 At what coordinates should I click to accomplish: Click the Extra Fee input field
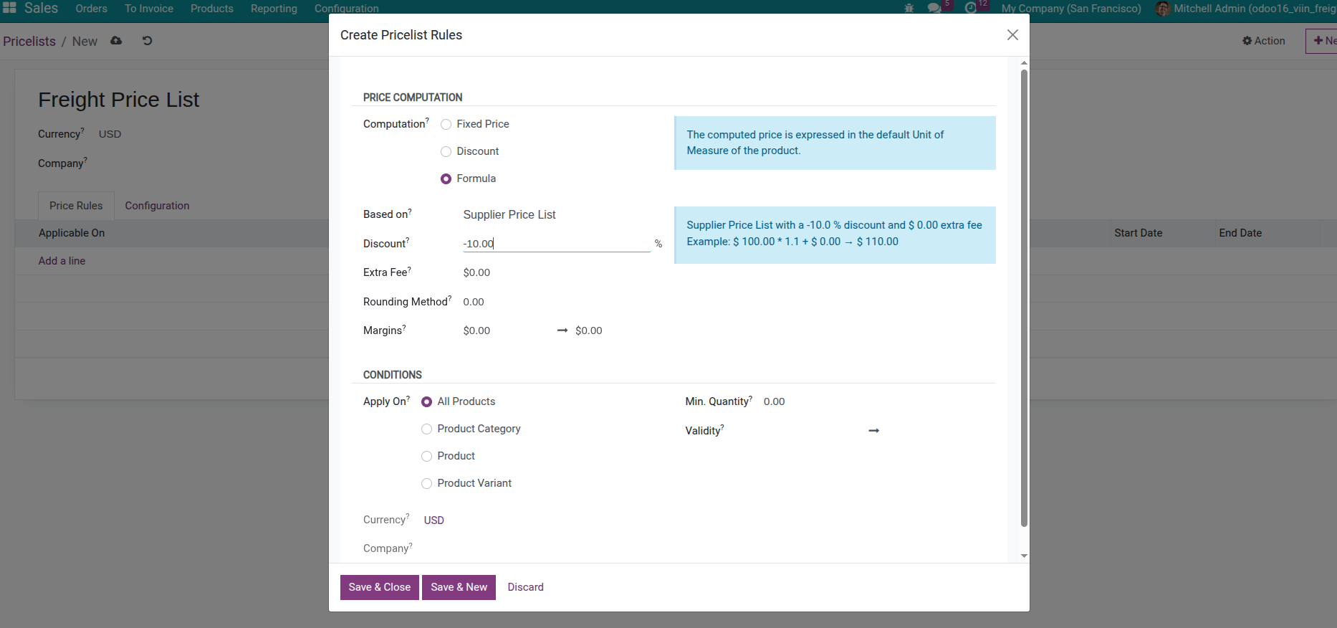[x=556, y=273]
